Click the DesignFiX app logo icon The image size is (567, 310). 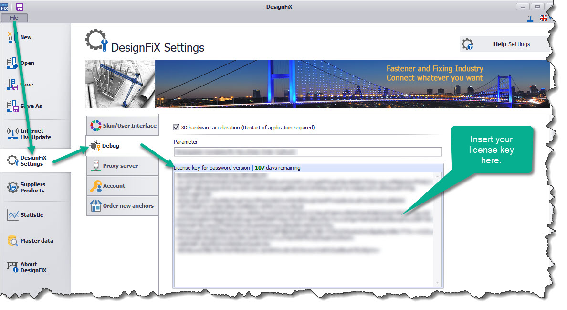coord(5,7)
